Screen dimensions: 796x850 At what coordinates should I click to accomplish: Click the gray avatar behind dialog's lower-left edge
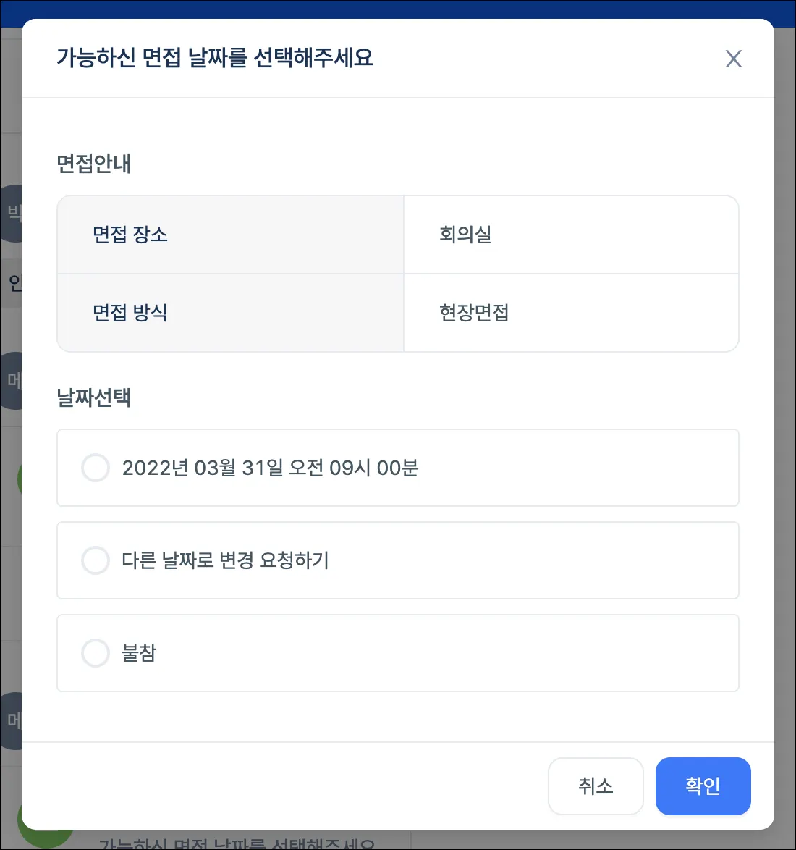[x=11, y=720]
